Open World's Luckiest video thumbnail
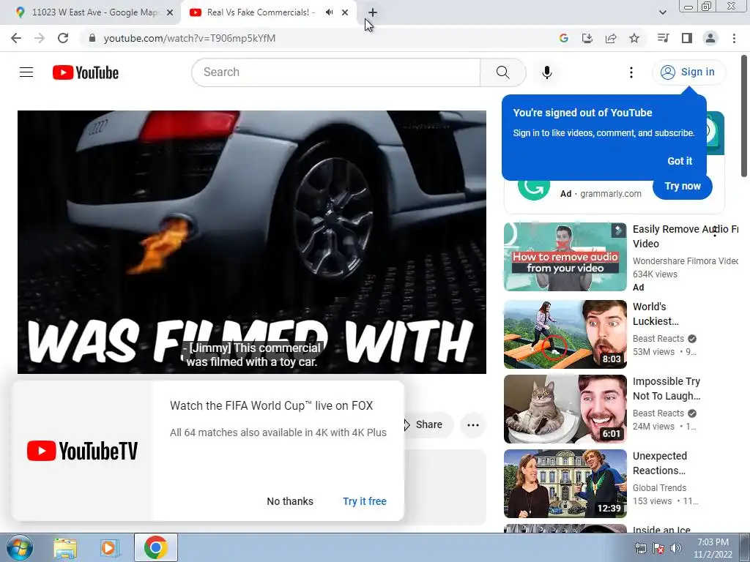The image size is (750, 562). (x=565, y=334)
